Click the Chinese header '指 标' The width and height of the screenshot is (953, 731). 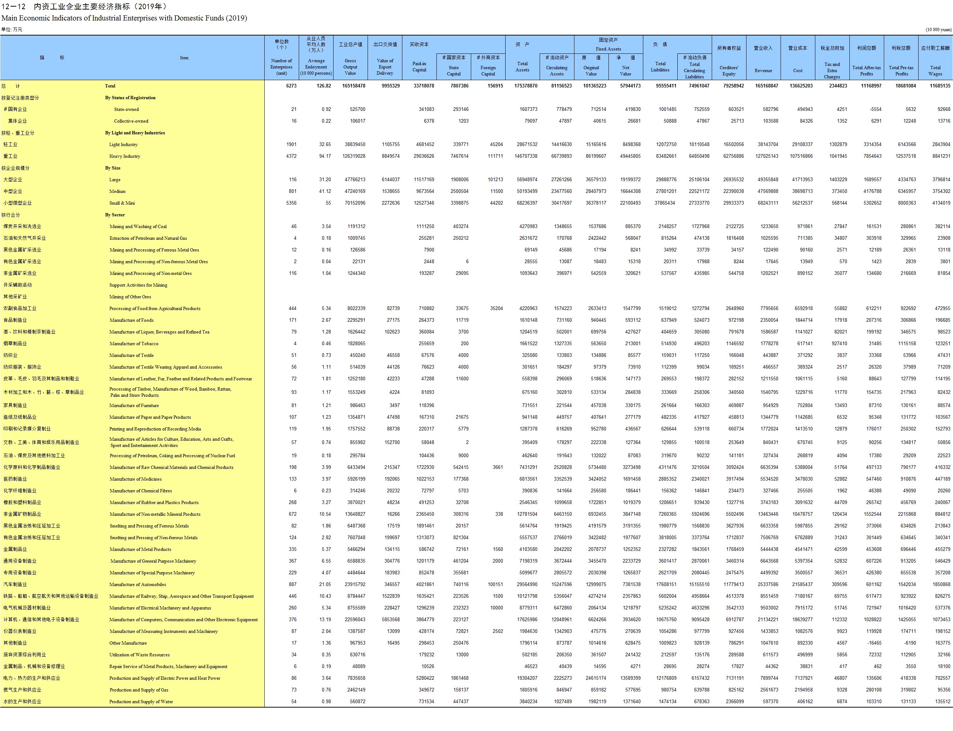click(52, 58)
